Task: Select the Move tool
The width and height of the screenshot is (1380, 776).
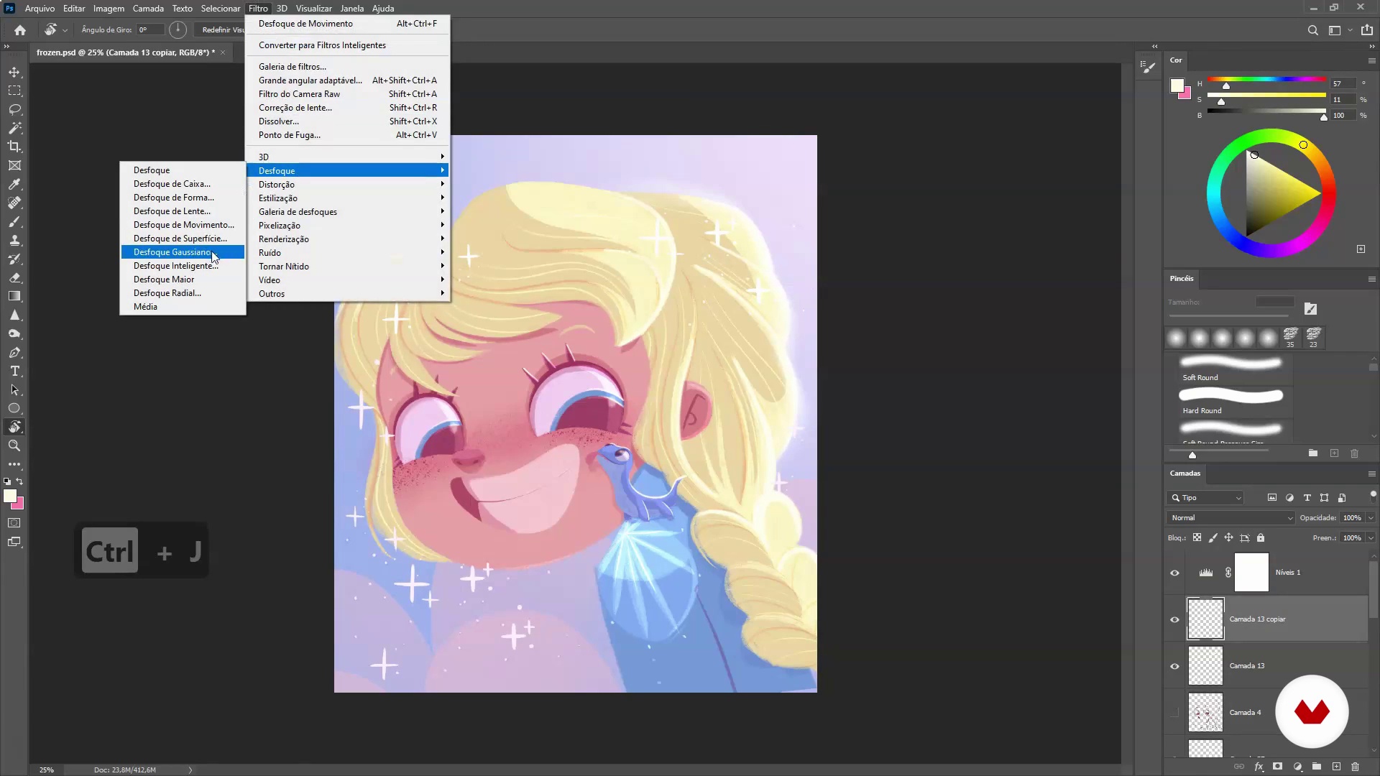Action: 14,72
